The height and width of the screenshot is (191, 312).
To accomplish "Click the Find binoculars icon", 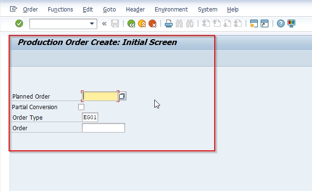I will [179, 23].
